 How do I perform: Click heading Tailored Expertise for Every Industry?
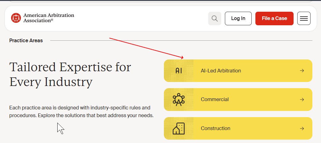pyautogui.click(x=70, y=75)
